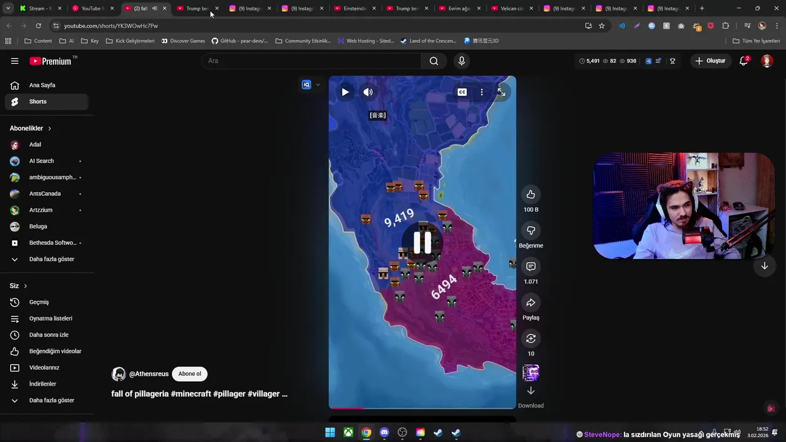The image size is (786, 442).
Task: Open the YouTube hamburger guide menu
Action: click(x=15, y=61)
